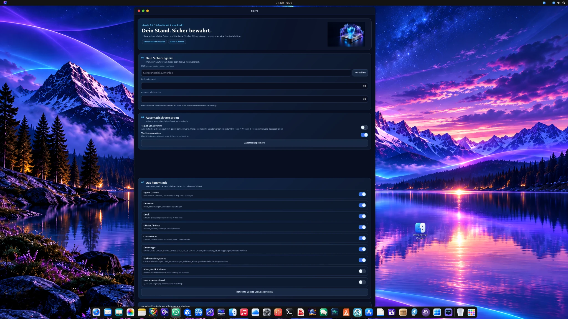The height and width of the screenshot is (319, 568).
Task: Click Automatik speichern
Action: 254,143
